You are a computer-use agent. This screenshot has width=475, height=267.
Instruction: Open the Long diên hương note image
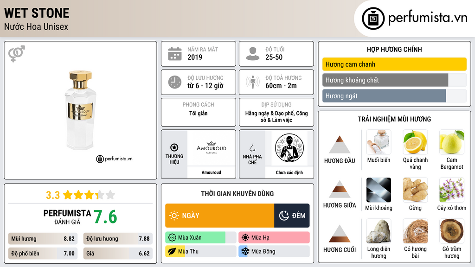tap(379, 231)
